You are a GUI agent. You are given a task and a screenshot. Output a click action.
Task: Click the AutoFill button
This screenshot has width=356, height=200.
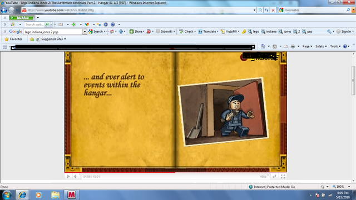[x=229, y=32]
